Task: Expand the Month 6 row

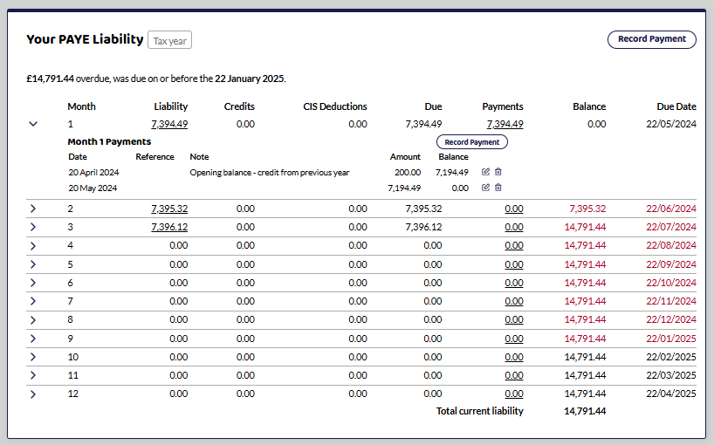Action: tap(33, 283)
